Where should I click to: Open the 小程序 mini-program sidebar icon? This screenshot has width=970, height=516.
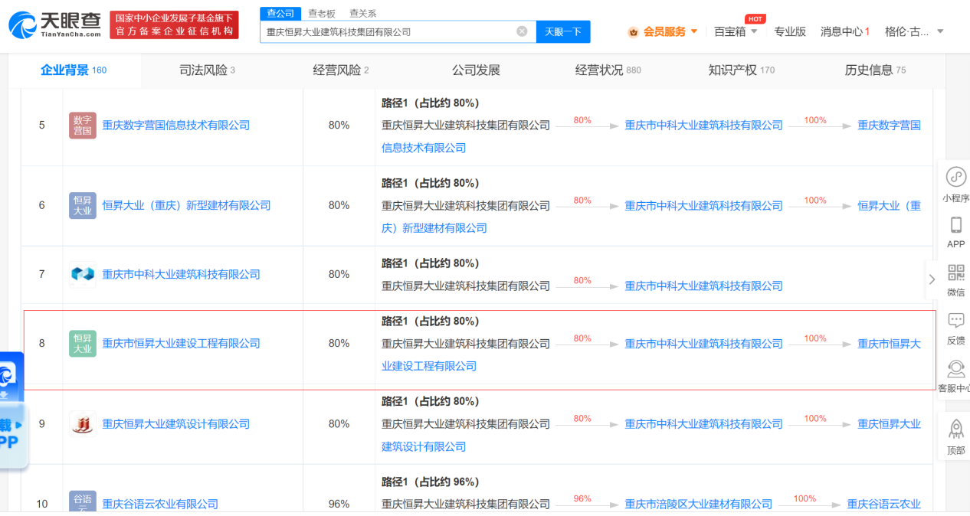(955, 177)
